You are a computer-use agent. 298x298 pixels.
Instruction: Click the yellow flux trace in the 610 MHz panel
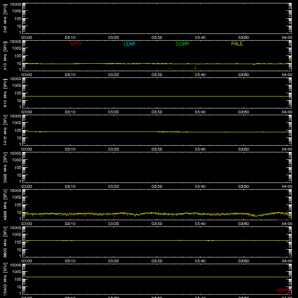coord(157,96)
